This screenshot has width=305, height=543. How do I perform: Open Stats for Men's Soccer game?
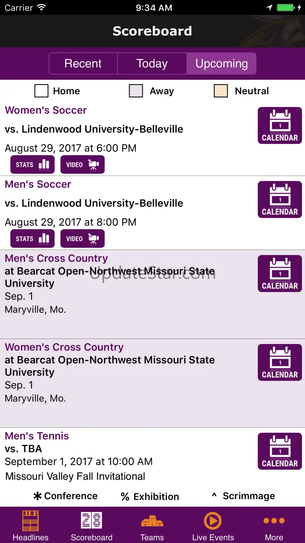(32, 238)
